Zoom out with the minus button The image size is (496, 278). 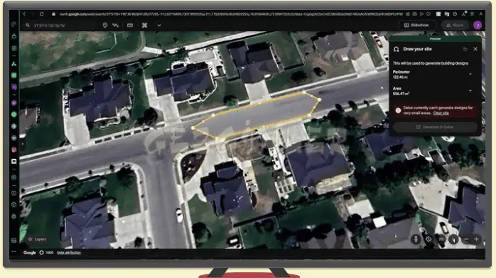(x=465, y=240)
